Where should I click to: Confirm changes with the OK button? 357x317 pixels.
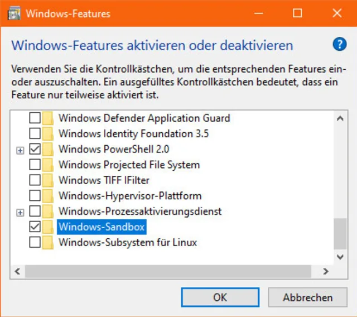click(x=220, y=297)
